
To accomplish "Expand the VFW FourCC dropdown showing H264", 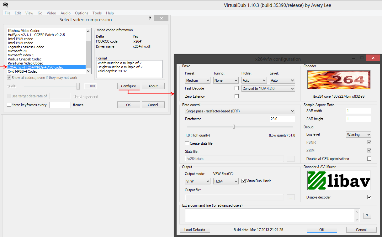I will point(225,181).
